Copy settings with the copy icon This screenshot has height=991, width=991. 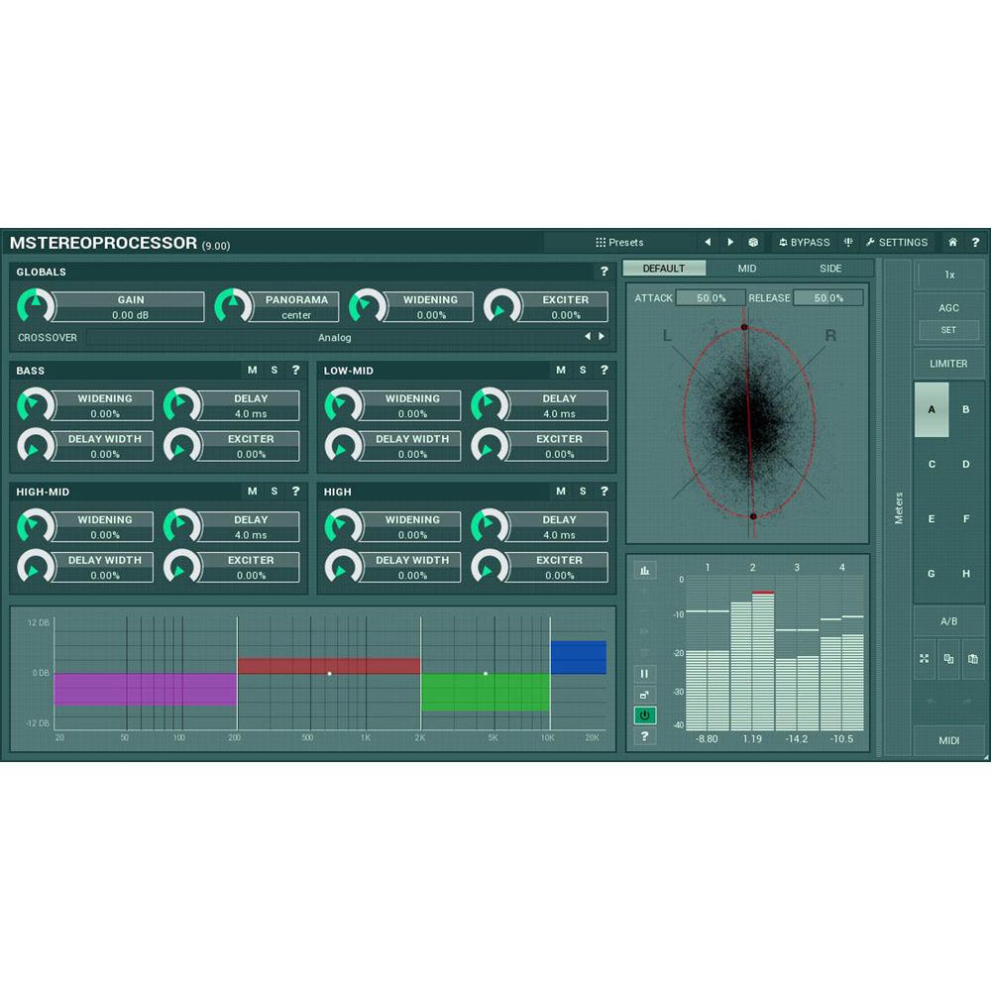coord(949,658)
